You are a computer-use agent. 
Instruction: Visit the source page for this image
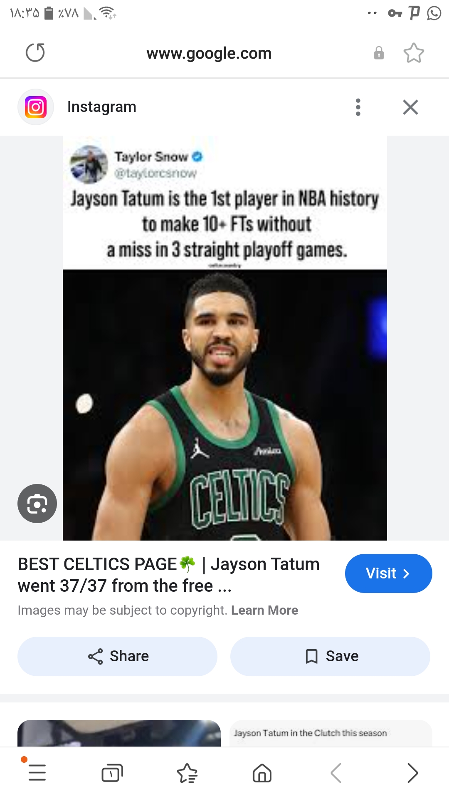pyautogui.click(x=388, y=573)
